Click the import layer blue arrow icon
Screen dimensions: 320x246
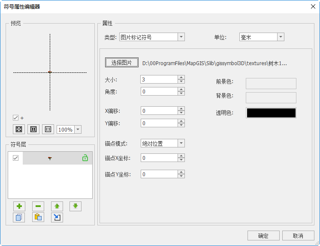coord(57,217)
